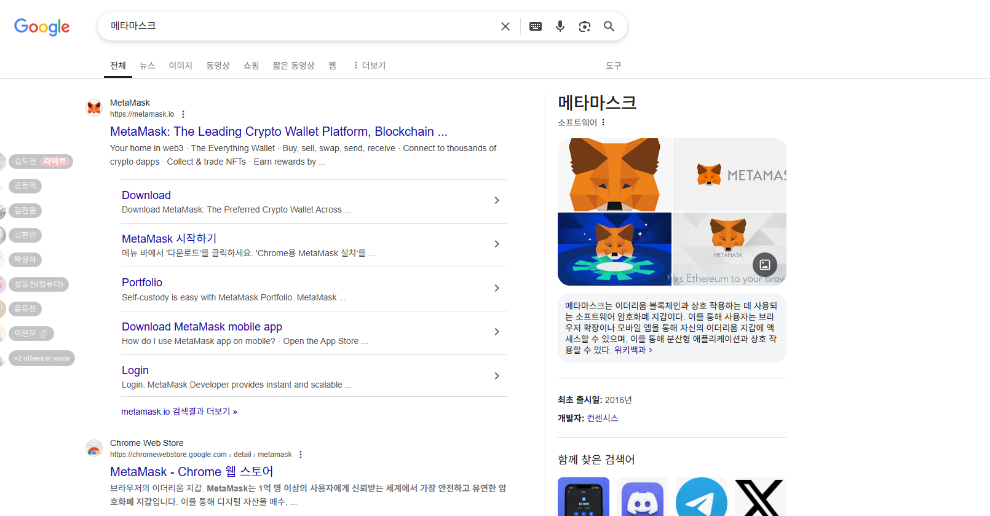This screenshot has height=516, width=990.
Task: Switch to the 이미지 tab
Action: 181,65
